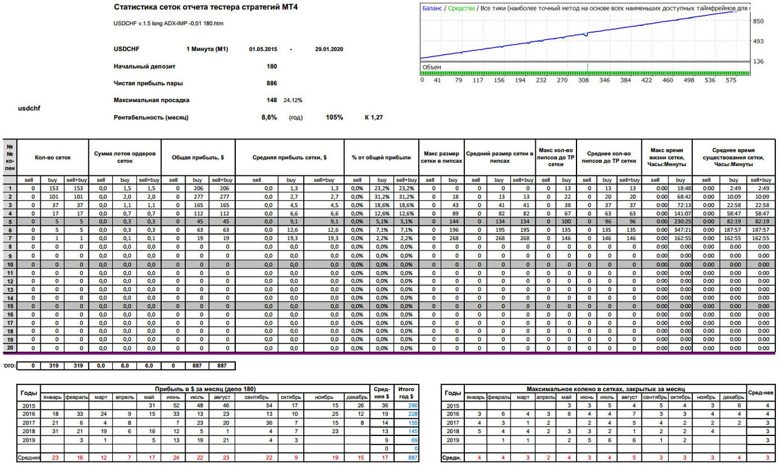Click 'Максимальное колено в сетках, закрытых за месяц' header
Image resolution: width=782 pixels, height=473 pixels.
[x=606, y=388]
